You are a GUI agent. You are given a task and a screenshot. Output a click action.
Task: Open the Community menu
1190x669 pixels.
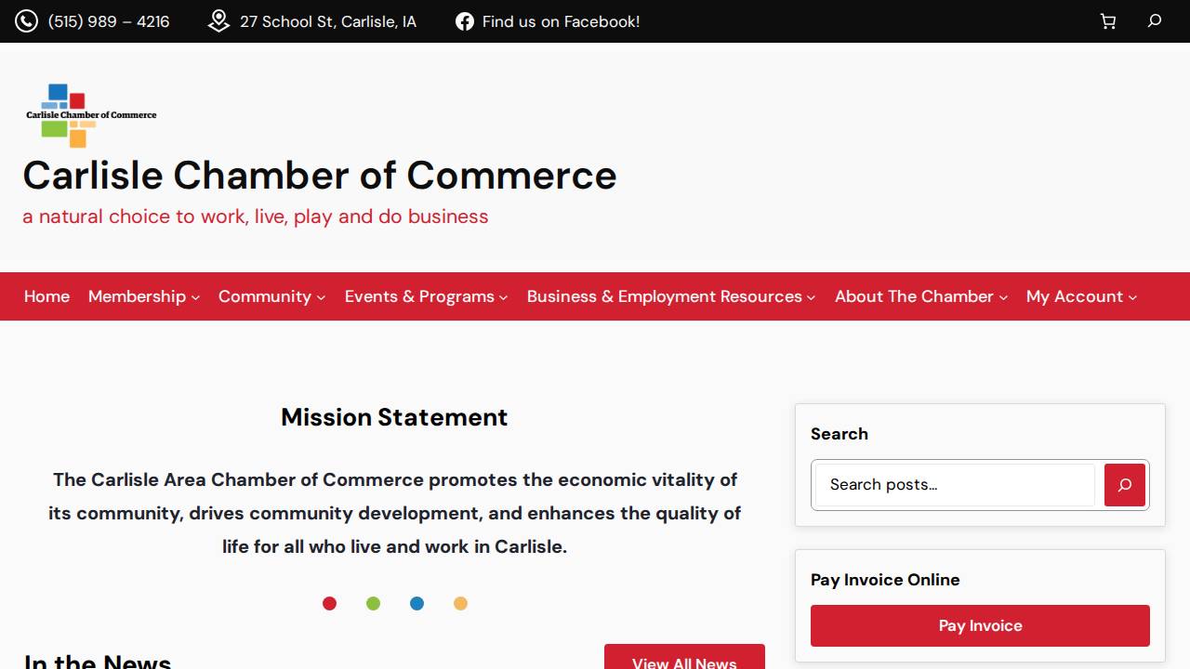[x=265, y=296]
